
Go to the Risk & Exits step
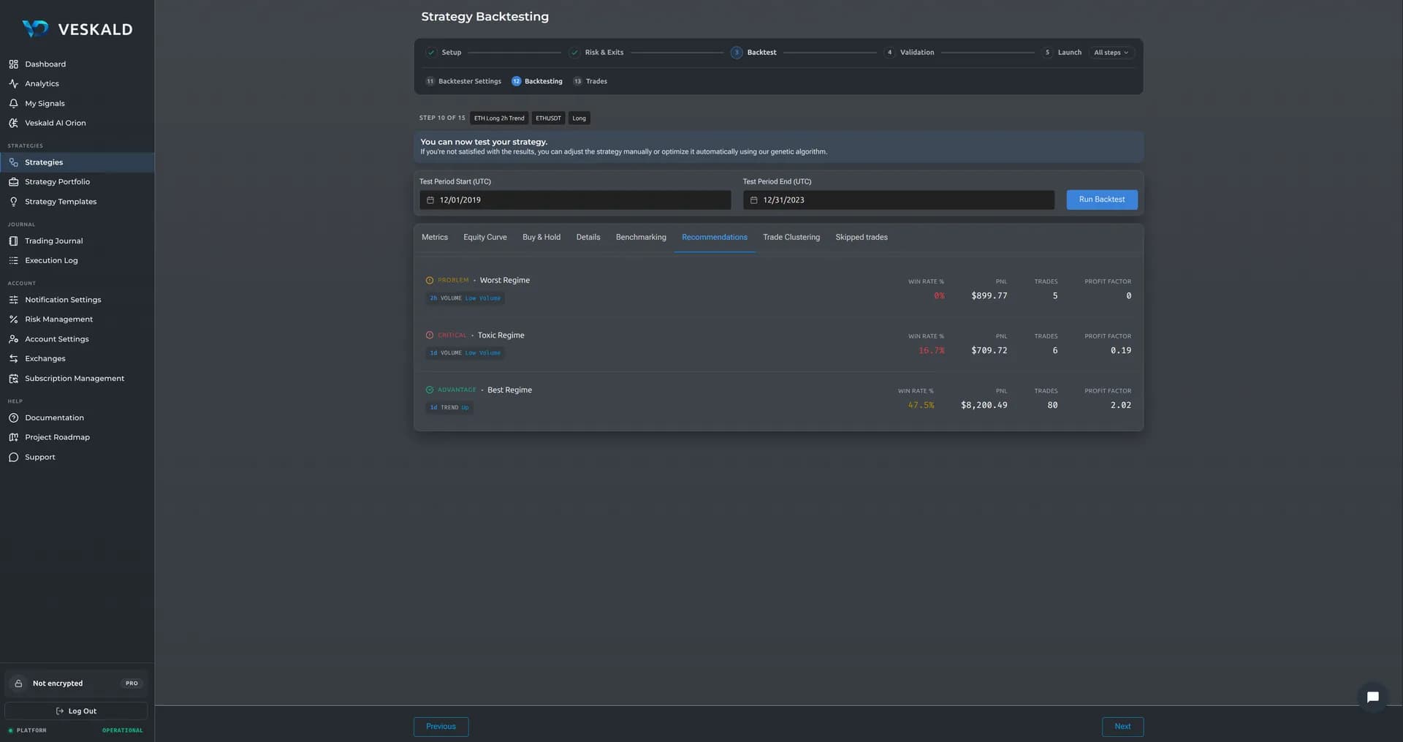596,53
